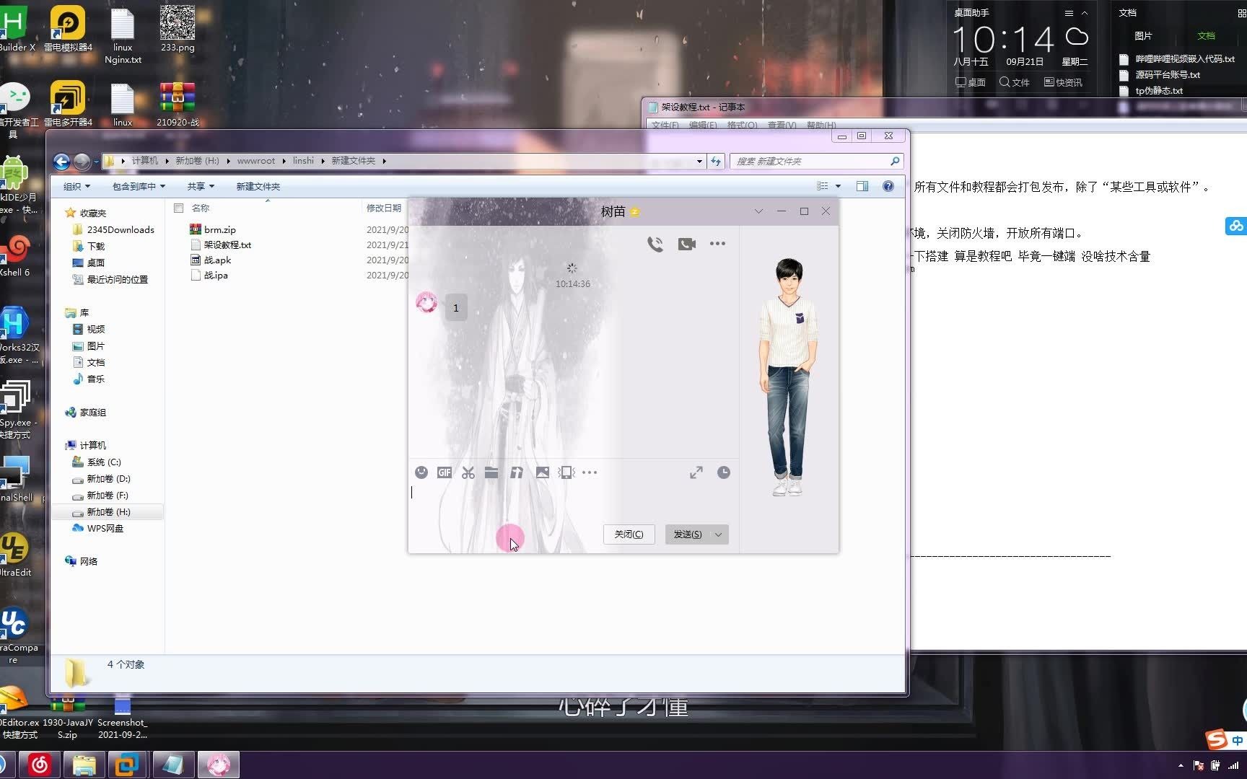Open the 组织 menu in Explorer

[76, 186]
